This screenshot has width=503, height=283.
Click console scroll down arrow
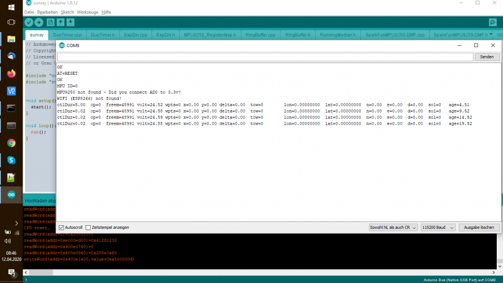click(500, 267)
